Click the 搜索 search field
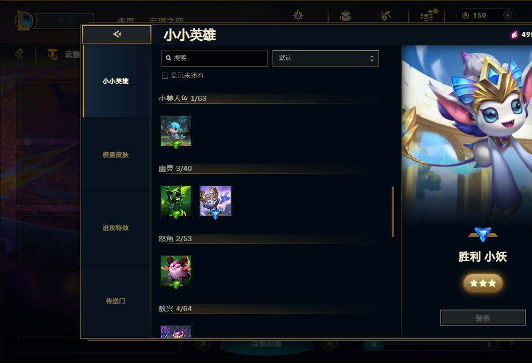The image size is (532, 363). click(x=215, y=58)
